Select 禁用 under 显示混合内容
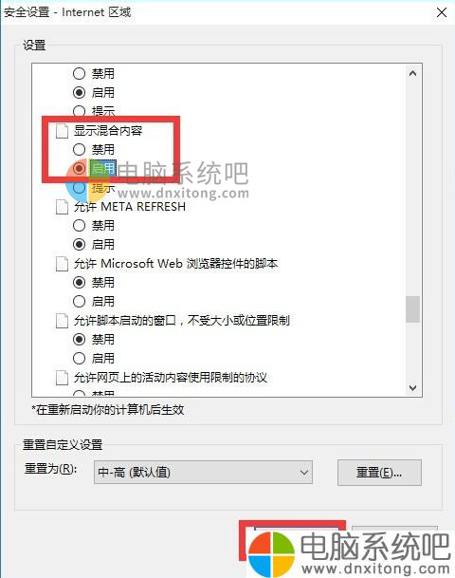The width and height of the screenshot is (455, 578). 79,149
